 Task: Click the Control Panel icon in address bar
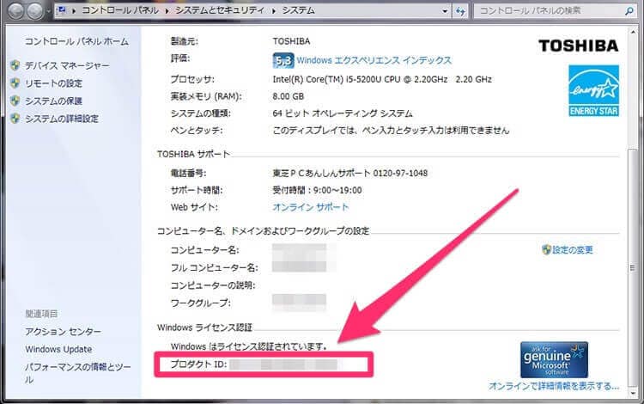62,10
